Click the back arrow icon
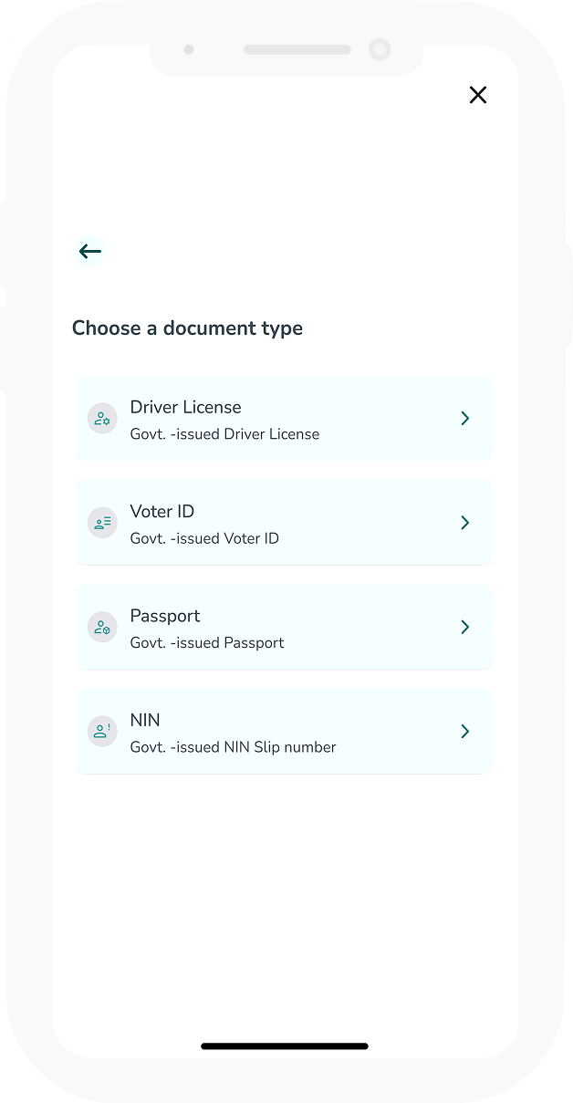This screenshot has width=573, height=1103. [x=89, y=251]
